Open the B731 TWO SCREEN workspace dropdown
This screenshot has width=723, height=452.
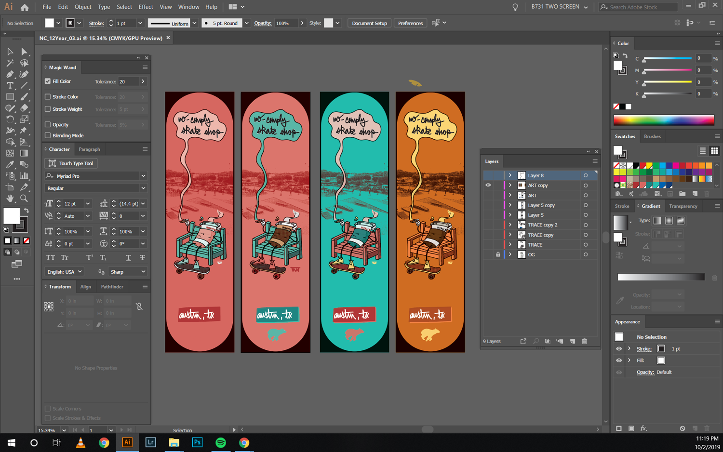click(560, 7)
